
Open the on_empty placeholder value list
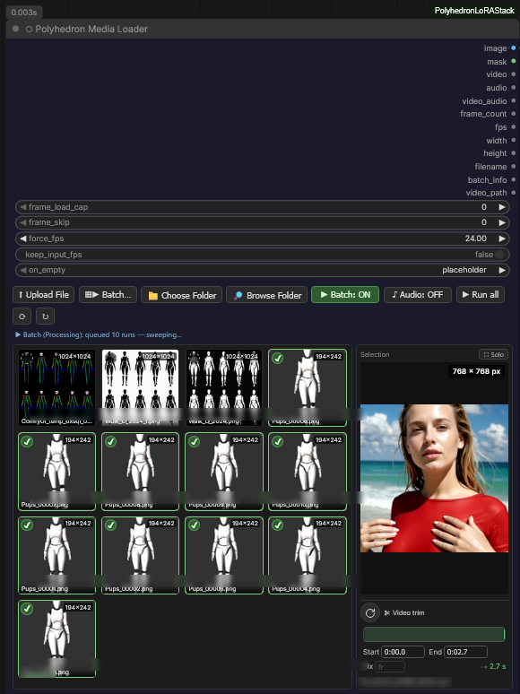[464, 270]
